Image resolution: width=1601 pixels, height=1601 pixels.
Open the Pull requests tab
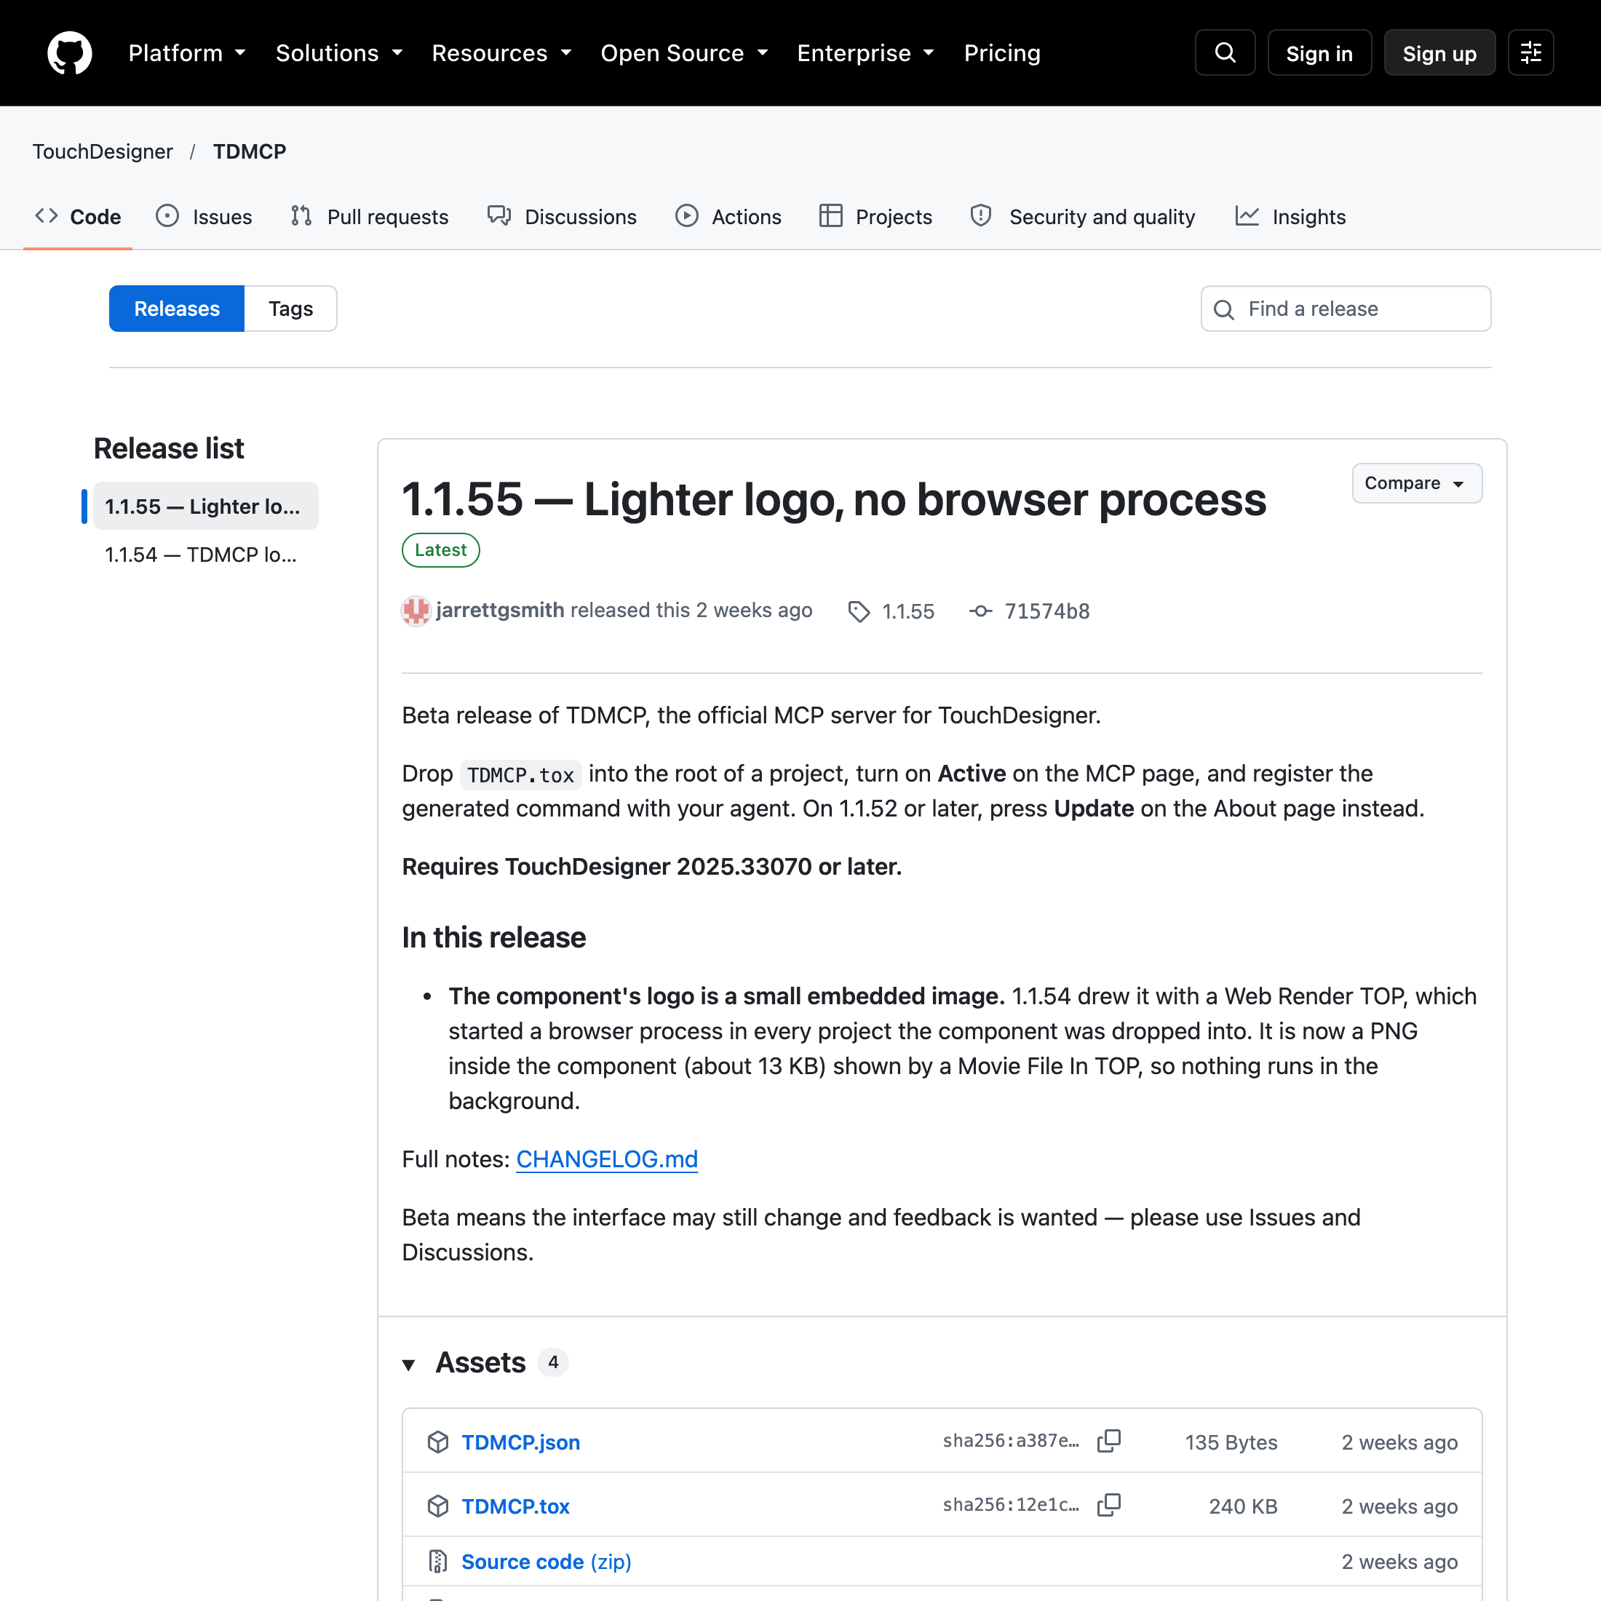370,217
